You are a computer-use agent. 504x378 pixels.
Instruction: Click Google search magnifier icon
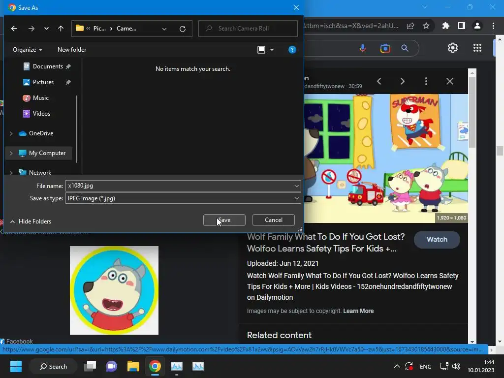(x=405, y=48)
